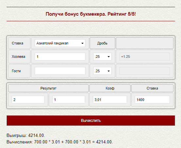Open the Азиатский гандикап bet type dropdown
Screen dimensions: 181x148
pos(60,43)
